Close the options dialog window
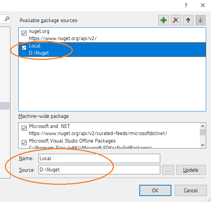This screenshot has width=211, height=202. (203, 5)
